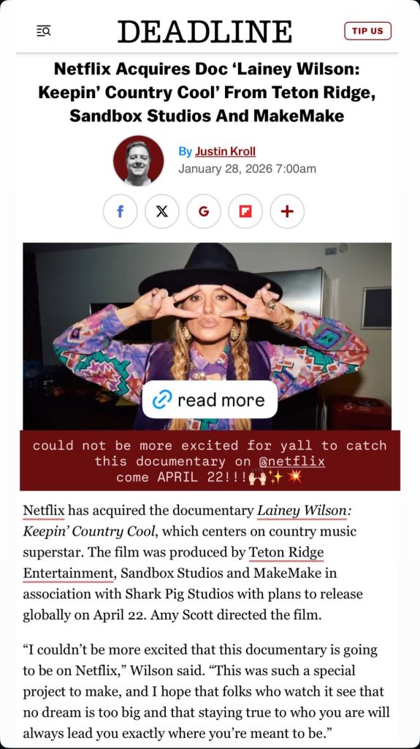Share article on X
Screen dimensions: 420x749
[x=162, y=211]
